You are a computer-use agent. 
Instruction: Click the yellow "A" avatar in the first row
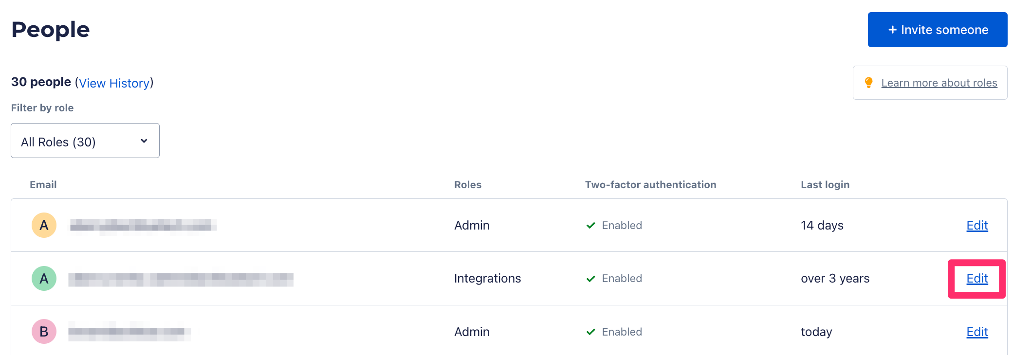click(44, 225)
